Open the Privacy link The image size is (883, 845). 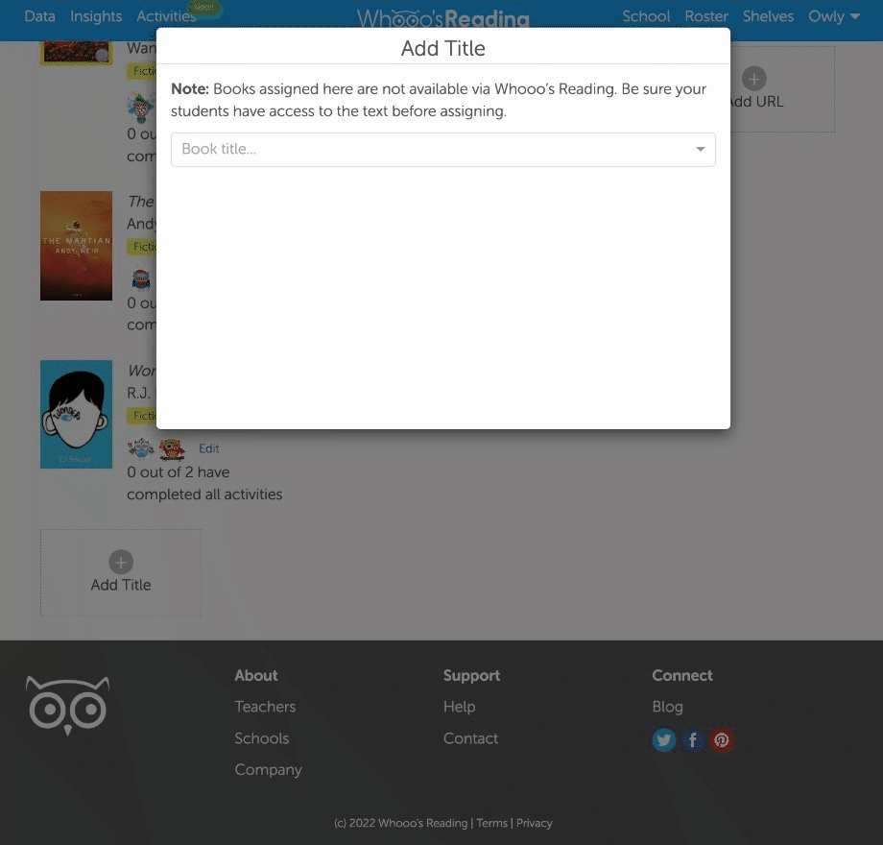(534, 823)
